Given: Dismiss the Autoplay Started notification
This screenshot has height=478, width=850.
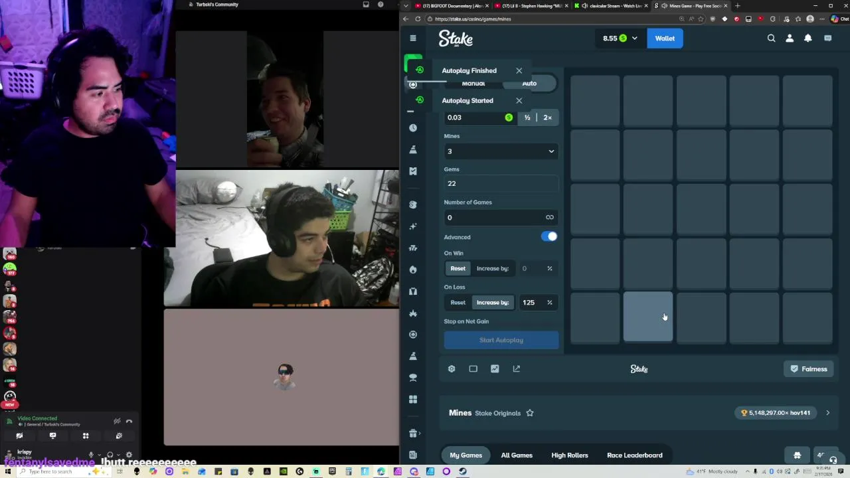Looking at the screenshot, I should pyautogui.click(x=519, y=100).
